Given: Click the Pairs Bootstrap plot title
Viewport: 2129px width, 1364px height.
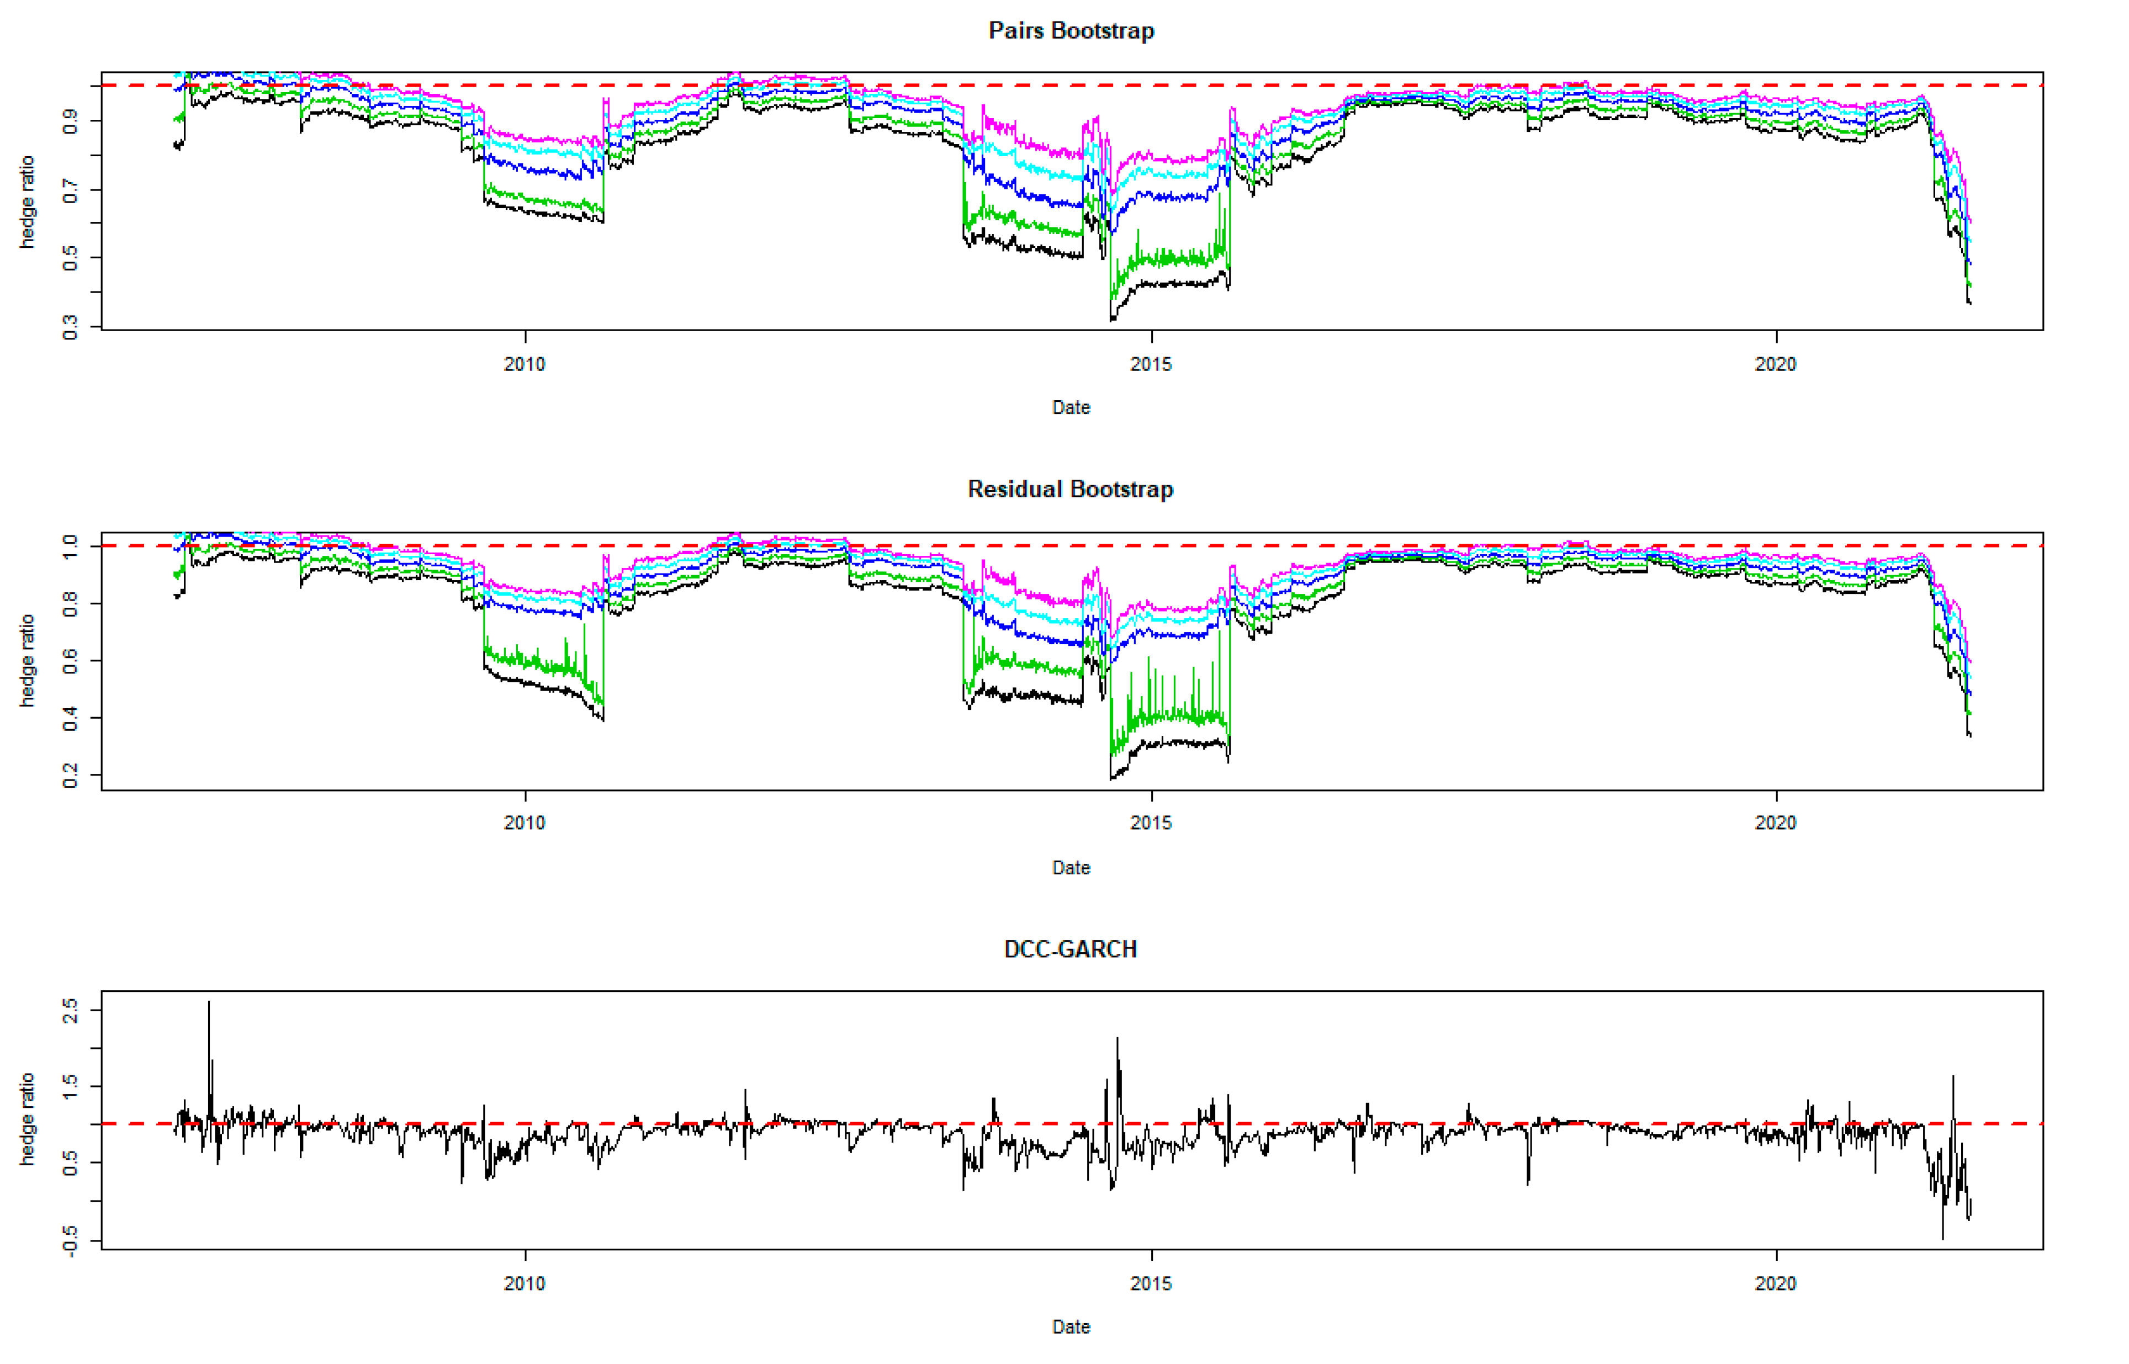Looking at the screenshot, I should click(x=1070, y=31).
